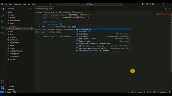Screen dimensions: 172x96
Task: Open the Search view in activity bar
Action: (x=2, y=15)
